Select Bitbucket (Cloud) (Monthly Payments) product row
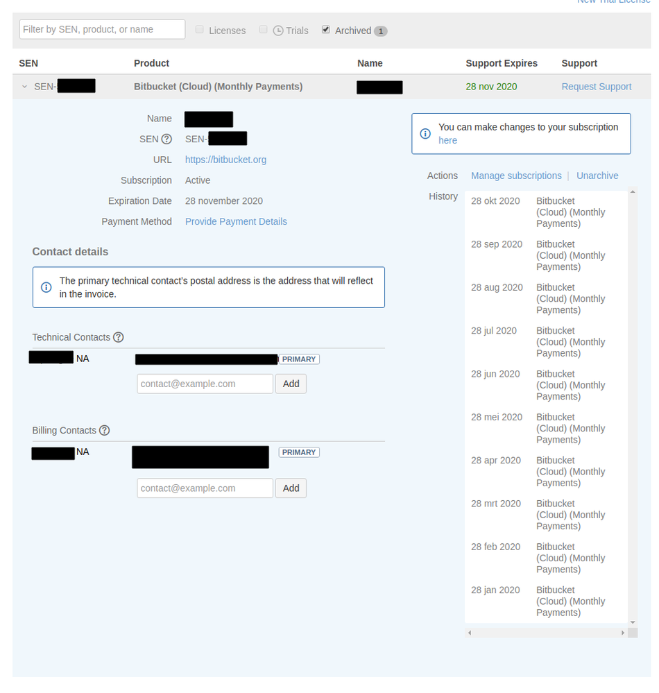This screenshot has height=693, width=659. click(x=218, y=87)
